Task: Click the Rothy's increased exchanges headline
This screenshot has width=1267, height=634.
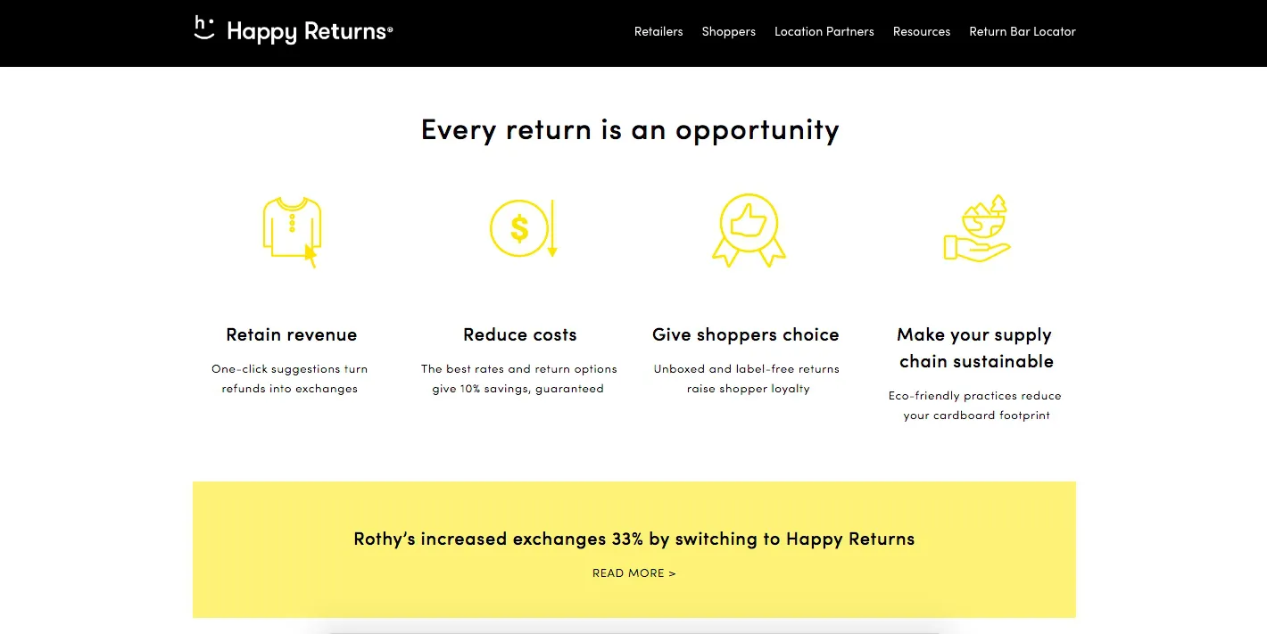Action: point(634,539)
